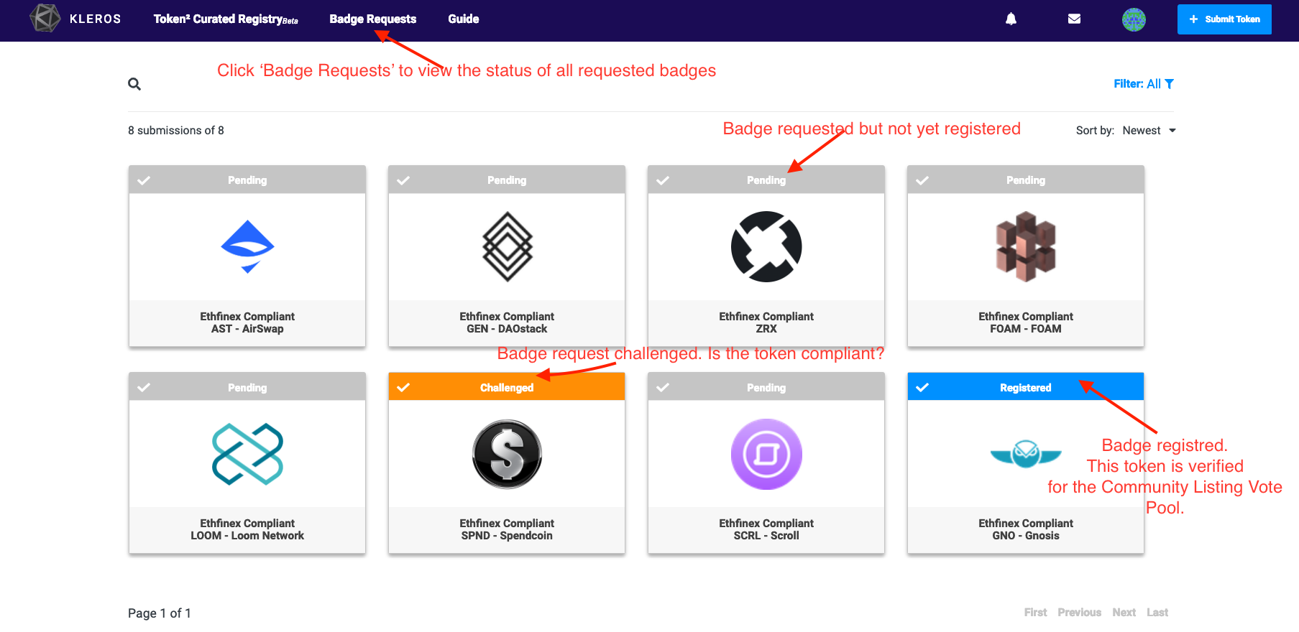Viewport: 1299px width, 632px height.
Task: Click the ZRX token logo
Action: pyautogui.click(x=766, y=246)
